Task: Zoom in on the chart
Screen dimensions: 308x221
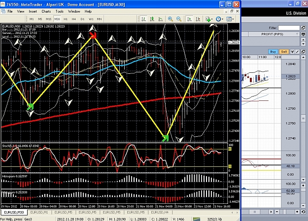Action: pos(171,19)
